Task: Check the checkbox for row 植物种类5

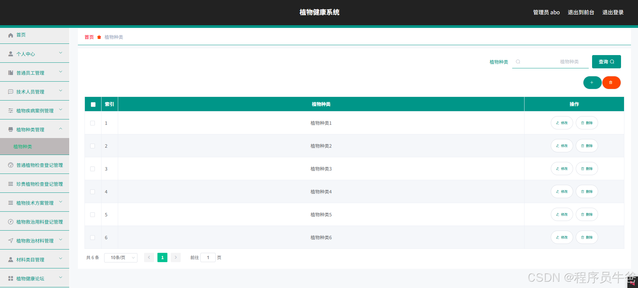Action: click(x=93, y=215)
